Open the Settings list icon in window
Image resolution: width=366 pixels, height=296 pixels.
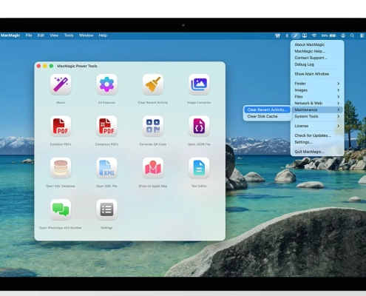point(106,209)
